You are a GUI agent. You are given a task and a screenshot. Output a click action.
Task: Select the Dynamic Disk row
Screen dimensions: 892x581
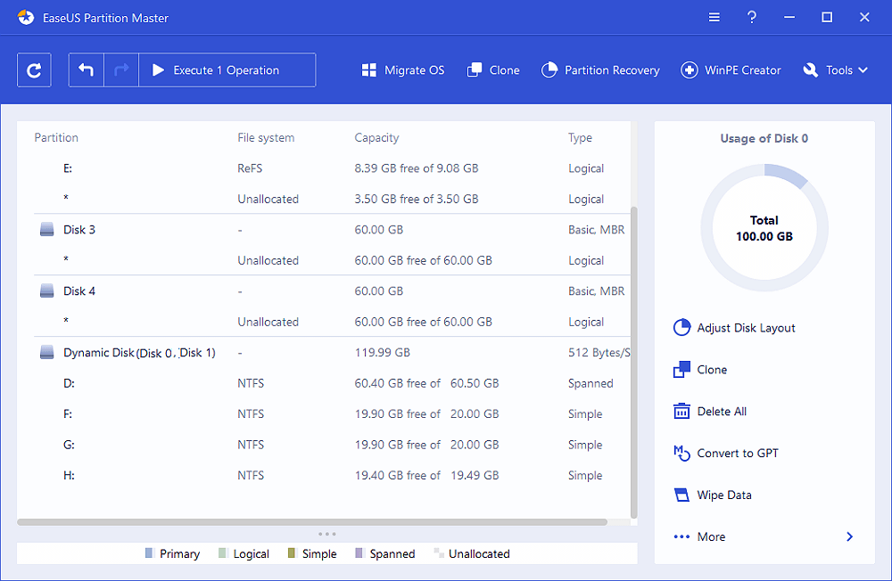[138, 353]
